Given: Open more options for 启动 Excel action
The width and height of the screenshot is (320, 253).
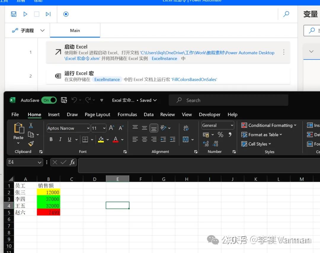Looking at the screenshot, I should (x=284, y=52).
